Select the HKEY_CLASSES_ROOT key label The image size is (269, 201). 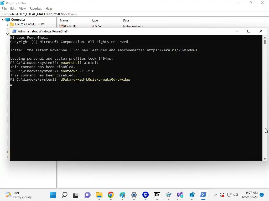30,24
